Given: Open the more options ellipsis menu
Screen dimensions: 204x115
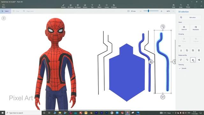Looking at the screenshot, I should tap(173, 11).
